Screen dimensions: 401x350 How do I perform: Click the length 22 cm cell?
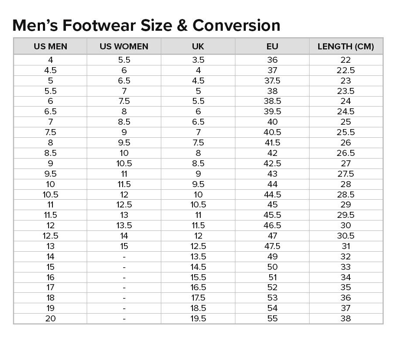point(346,60)
